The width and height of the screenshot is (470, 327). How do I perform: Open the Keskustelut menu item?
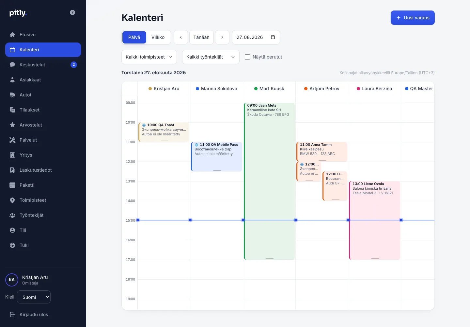coord(43,65)
